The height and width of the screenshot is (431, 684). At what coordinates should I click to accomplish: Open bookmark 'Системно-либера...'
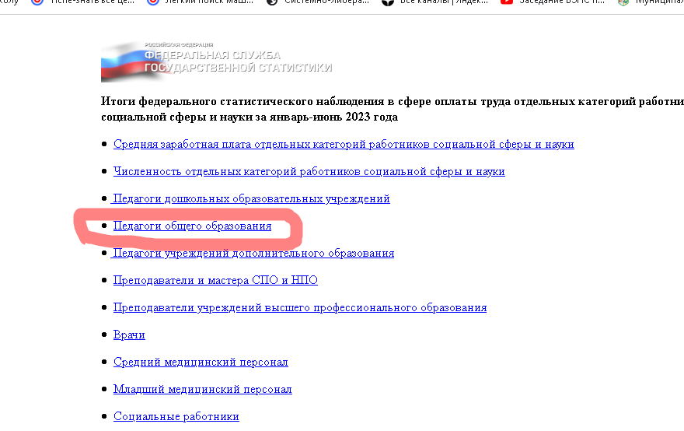click(x=318, y=2)
